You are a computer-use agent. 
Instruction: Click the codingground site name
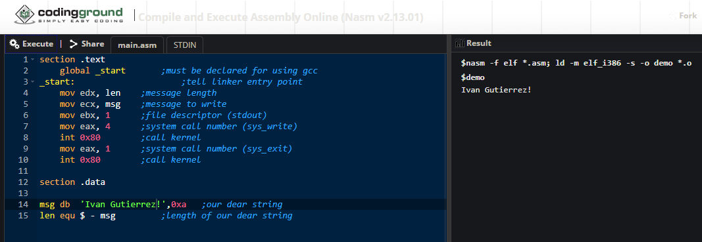pyautogui.click(x=80, y=12)
